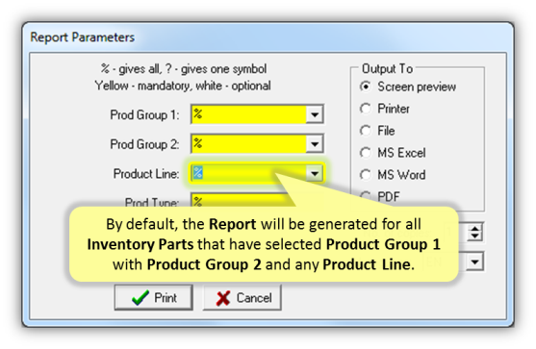Increase copies with stepper up arrow
The image size is (536, 349).
pos(474,228)
